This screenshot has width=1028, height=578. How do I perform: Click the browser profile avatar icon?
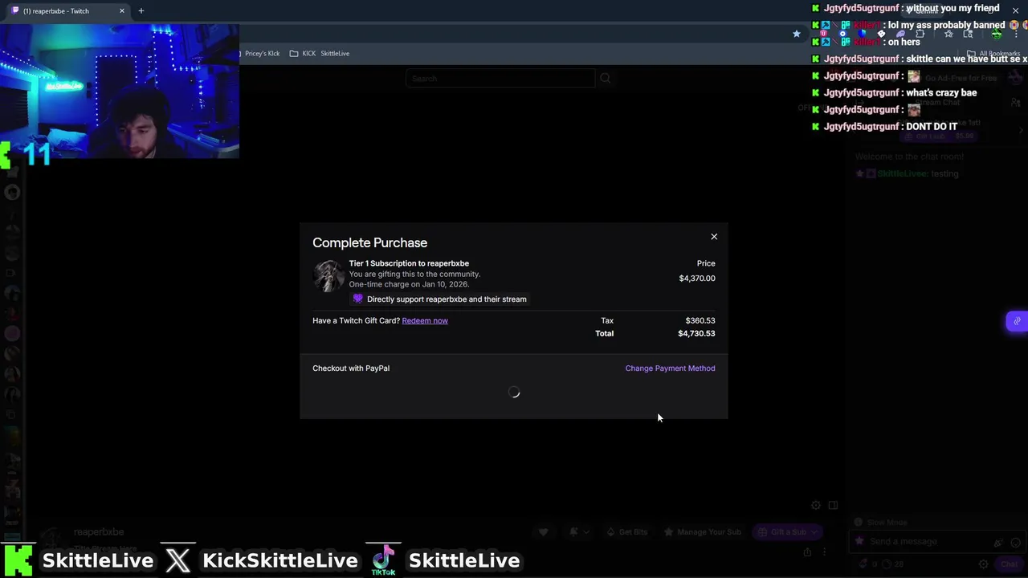997,34
